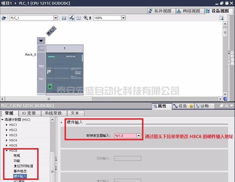Toggle the active page-break view toolbar icon
The height and width of the screenshot is (182, 235).
[x=72, y=18]
